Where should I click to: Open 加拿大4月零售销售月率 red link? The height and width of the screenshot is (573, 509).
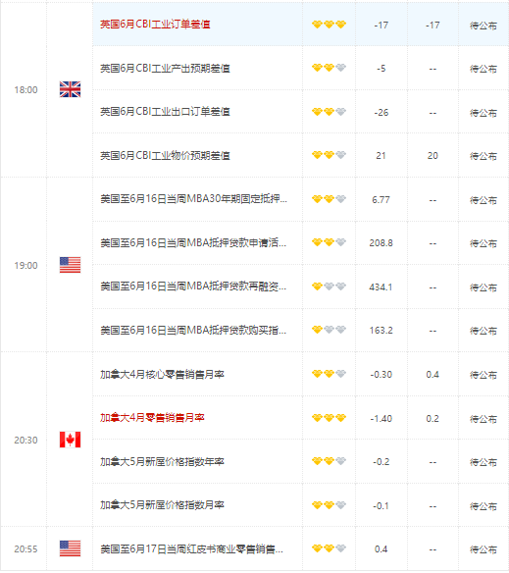pos(152,417)
